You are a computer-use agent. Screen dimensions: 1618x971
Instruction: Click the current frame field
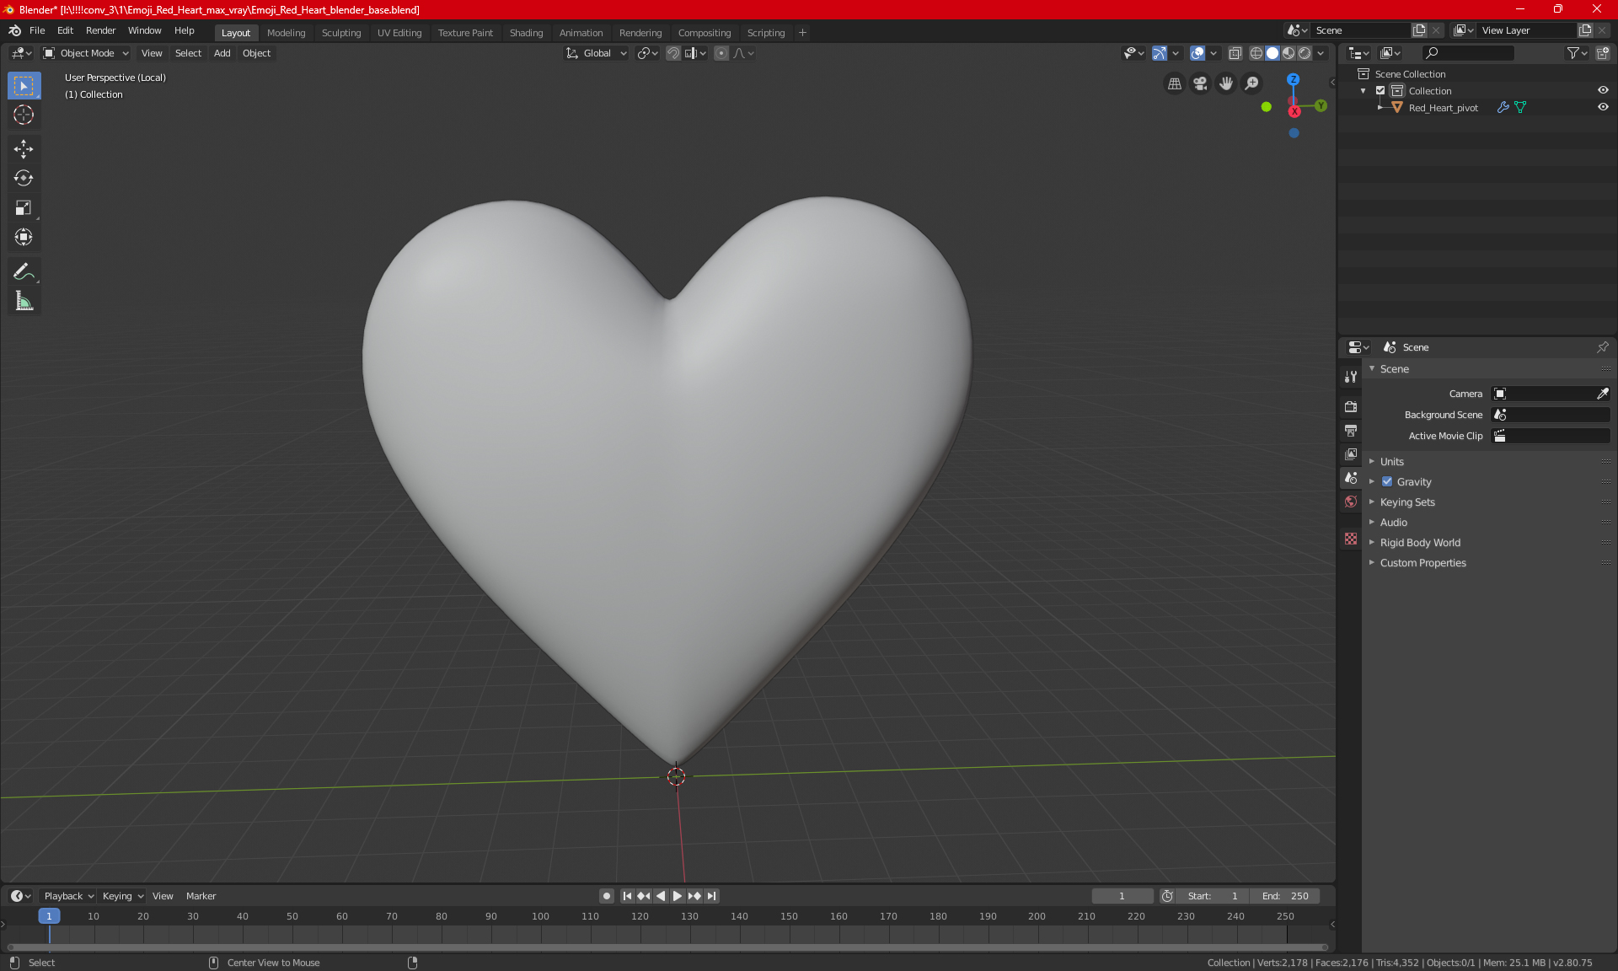pyautogui.click(x=1122, y=896)
